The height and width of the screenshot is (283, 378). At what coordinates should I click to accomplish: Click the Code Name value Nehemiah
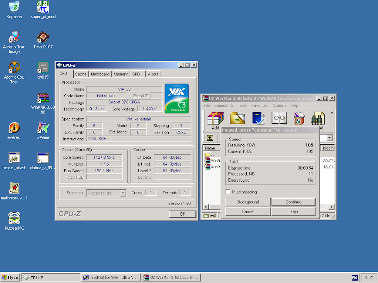click(106, 96)
